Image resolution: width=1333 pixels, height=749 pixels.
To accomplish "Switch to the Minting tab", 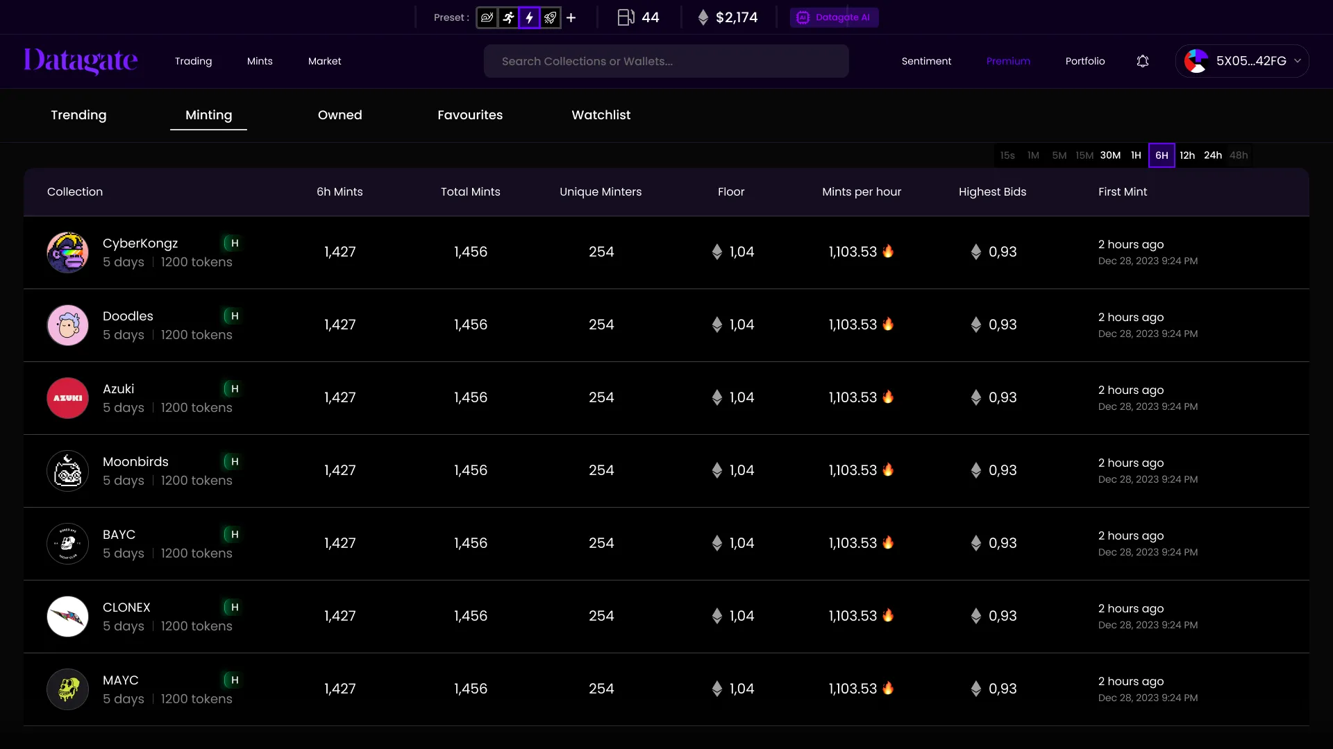I will click(x=209, y=115).
